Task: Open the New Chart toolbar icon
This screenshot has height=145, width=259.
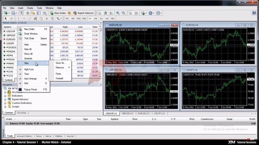Action: tap(6, 13)
